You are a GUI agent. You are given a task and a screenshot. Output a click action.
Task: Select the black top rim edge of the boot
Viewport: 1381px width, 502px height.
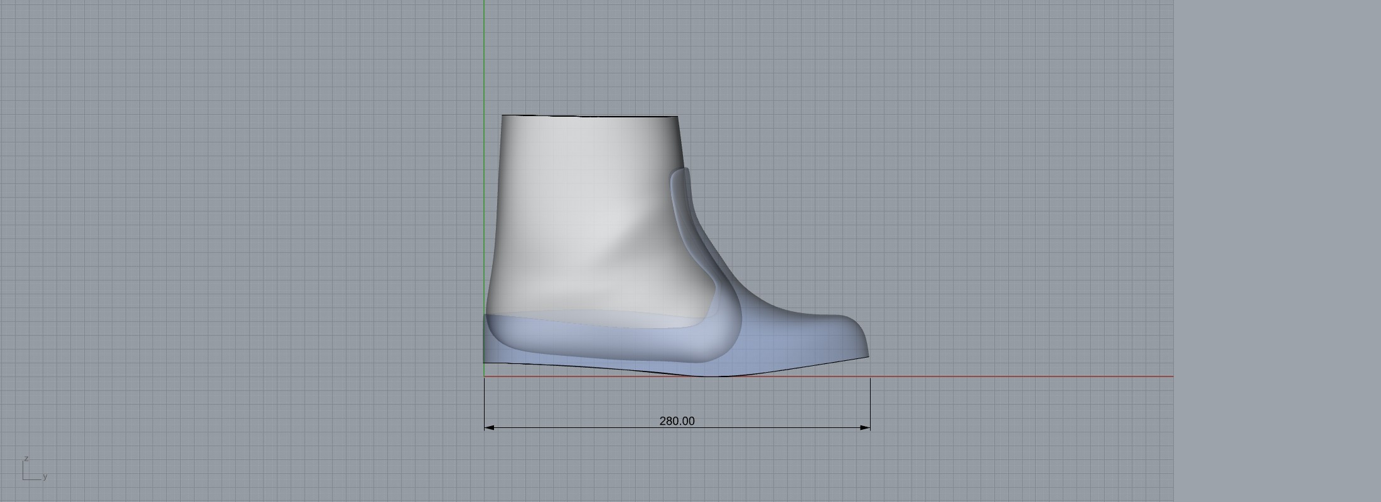click(x=590, y=116)
